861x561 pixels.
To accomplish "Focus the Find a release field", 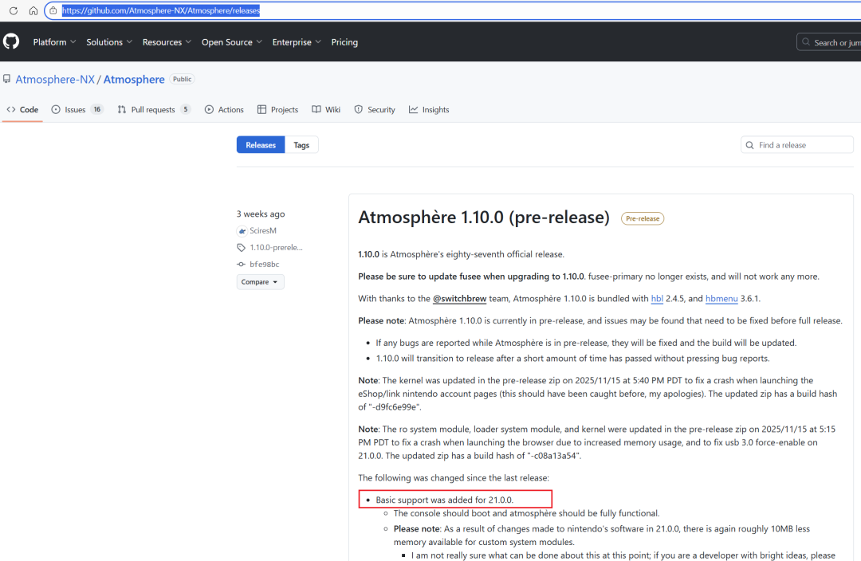I will pyautogui.click(x=796, y=145).
